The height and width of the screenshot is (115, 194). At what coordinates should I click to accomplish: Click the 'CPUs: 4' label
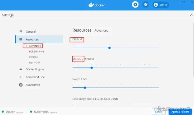pos(77,39)
